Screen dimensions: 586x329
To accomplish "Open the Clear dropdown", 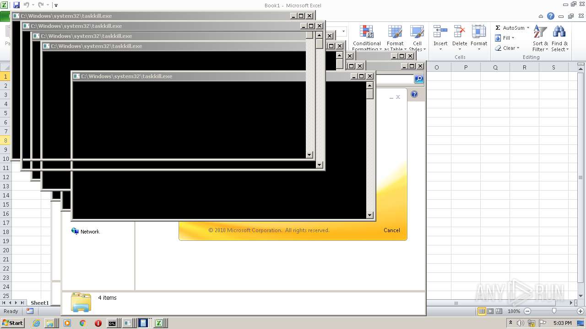I will [507, 48].
